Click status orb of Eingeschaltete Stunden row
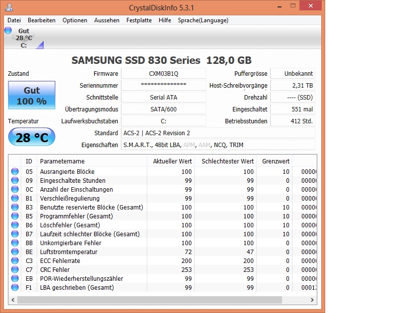Screen dimensions: 406x313 15,180
